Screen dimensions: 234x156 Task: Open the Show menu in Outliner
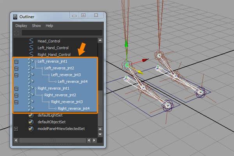[x=36, y=26]
